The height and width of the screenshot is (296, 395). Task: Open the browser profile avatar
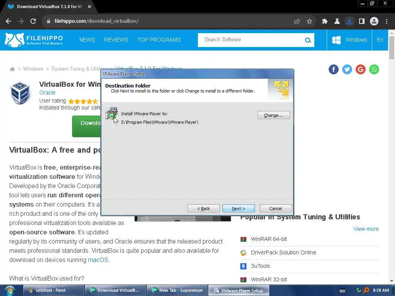pyautogui.click(x=374, y=22)
